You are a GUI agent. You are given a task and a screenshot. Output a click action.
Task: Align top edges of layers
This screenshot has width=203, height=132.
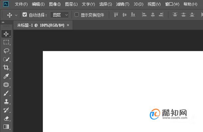116,15
